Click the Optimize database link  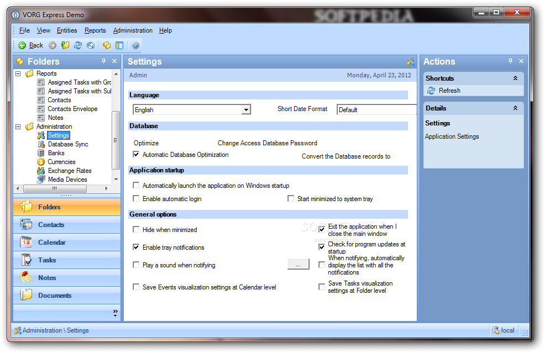click(x=146, y=143)
